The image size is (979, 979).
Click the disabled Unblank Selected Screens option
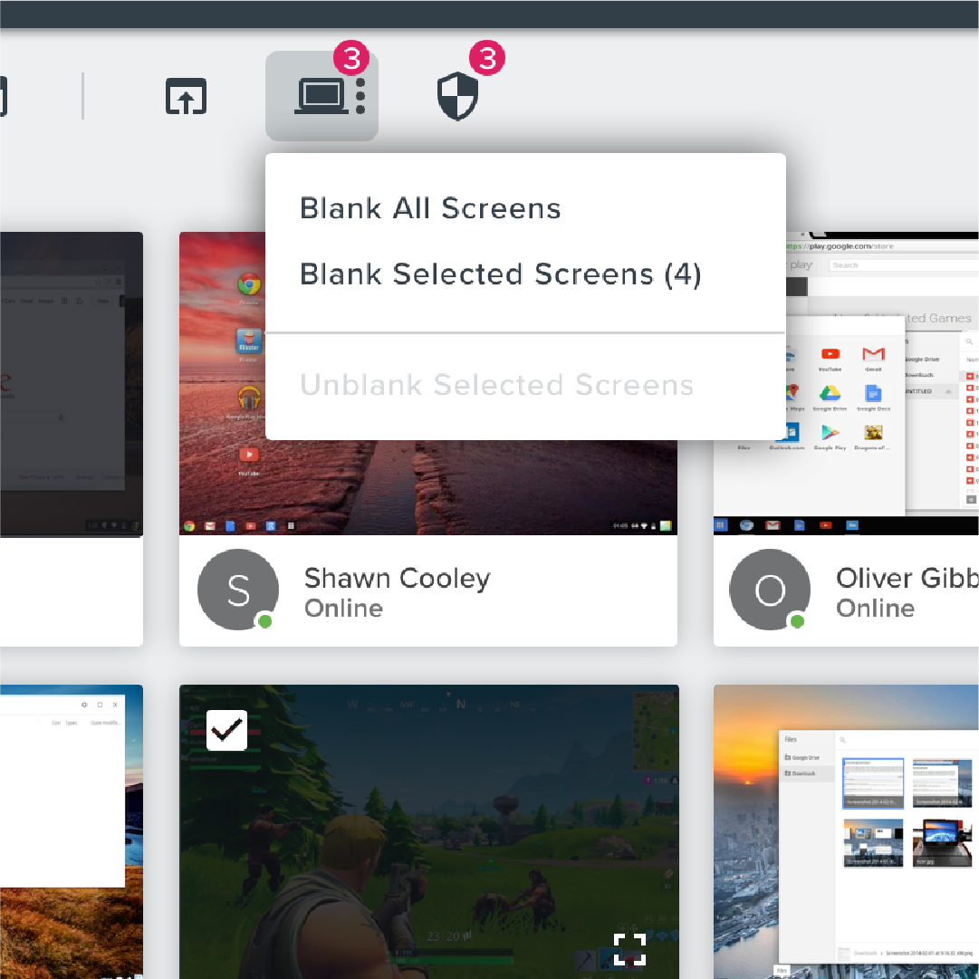(496, 385)
